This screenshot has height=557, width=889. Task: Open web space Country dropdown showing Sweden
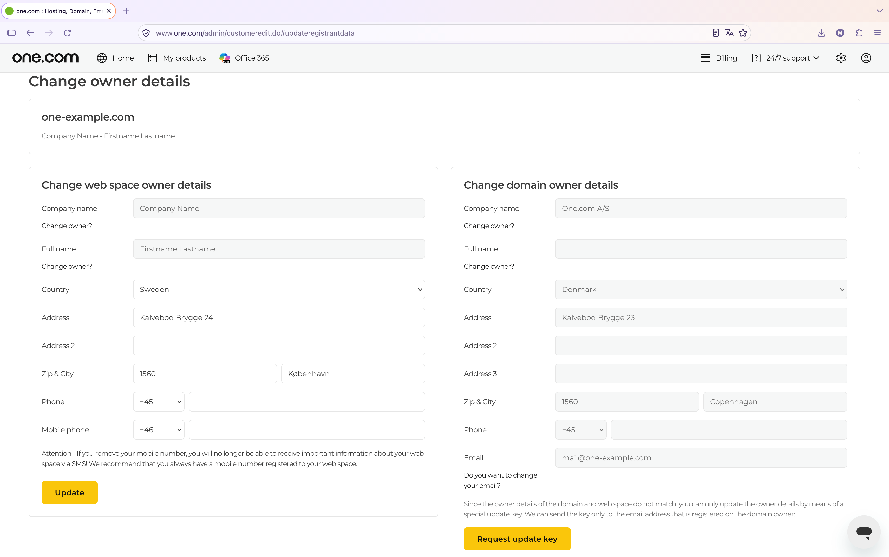click(279, 290)
